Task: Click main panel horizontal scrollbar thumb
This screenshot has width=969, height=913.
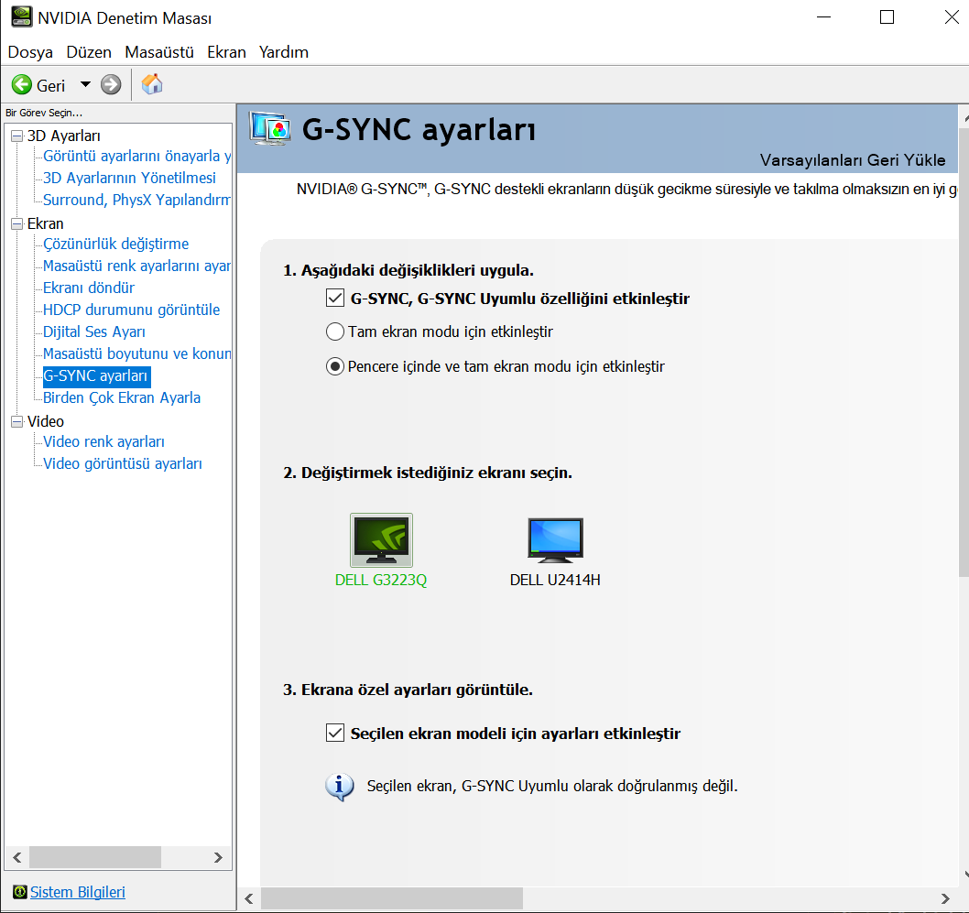Action: (392, 898)
